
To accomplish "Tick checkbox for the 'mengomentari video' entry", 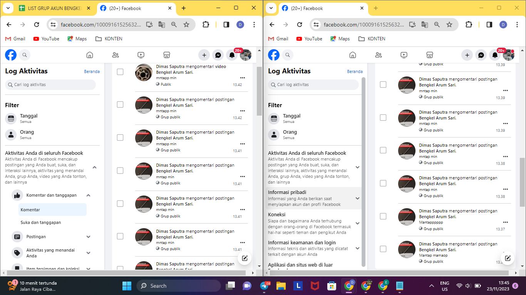I will tap(120, 72).
